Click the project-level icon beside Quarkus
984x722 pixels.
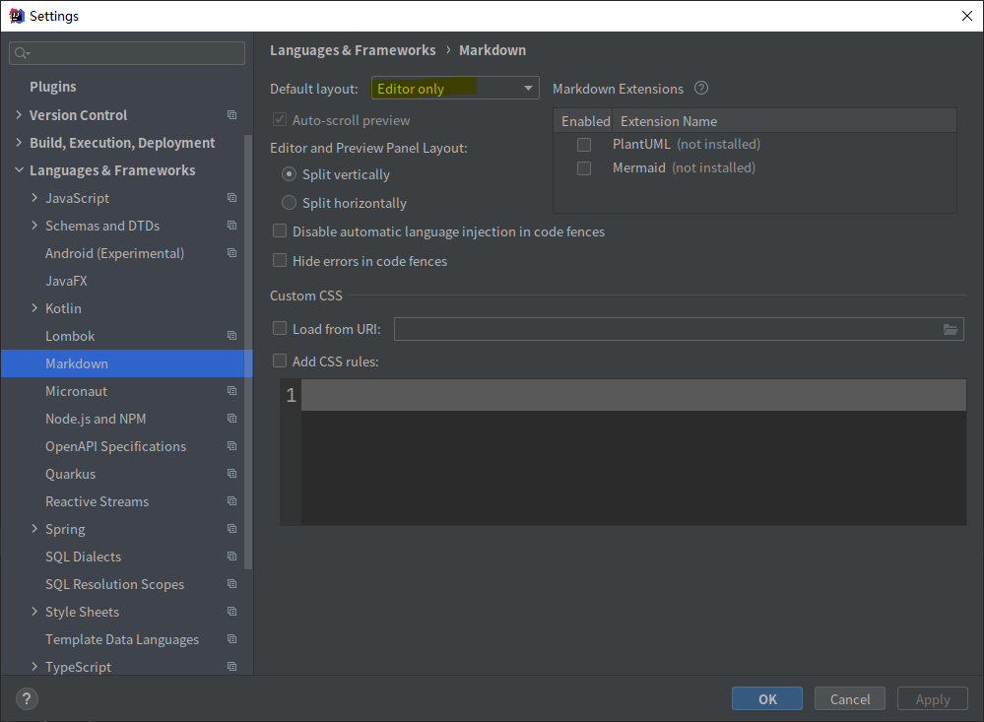point(231,474)
